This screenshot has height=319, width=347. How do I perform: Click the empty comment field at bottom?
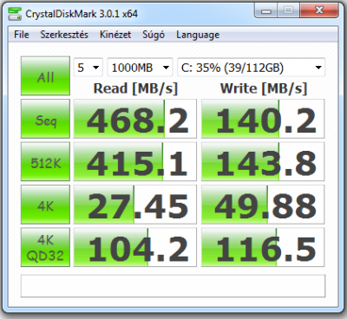tap(173, 286)
